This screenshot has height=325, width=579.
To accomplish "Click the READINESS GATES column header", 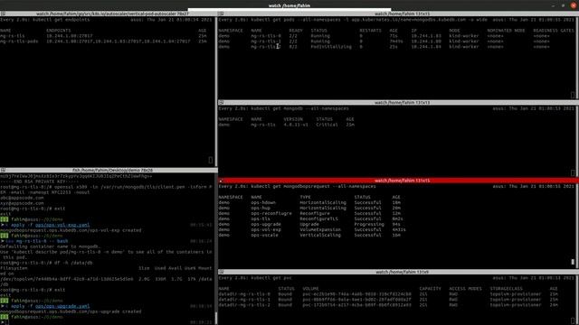I will click(x=554, y=31).
